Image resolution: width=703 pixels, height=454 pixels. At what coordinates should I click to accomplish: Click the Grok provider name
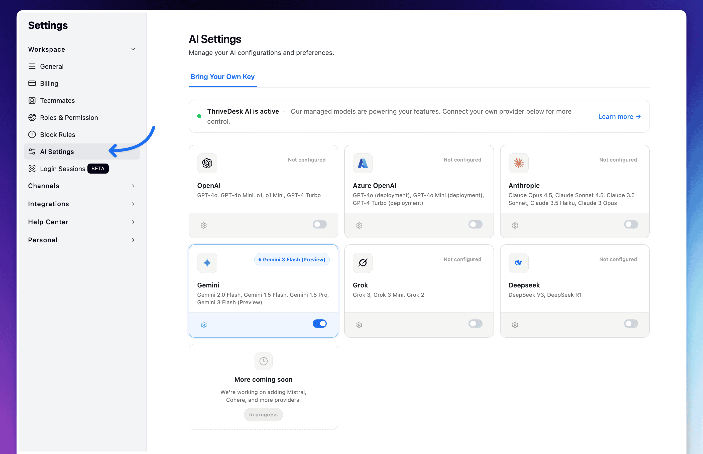pyautogui.click(x=360, y=285)
